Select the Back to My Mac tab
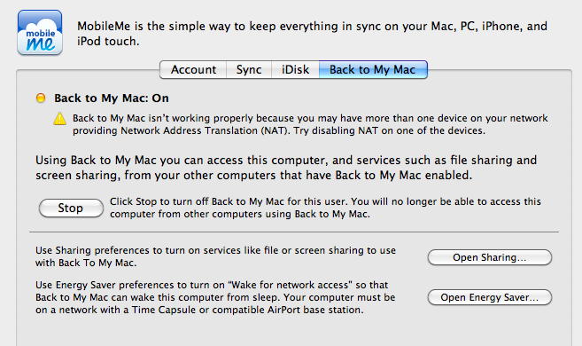582x346 pixels. click(x=373, y=69)
